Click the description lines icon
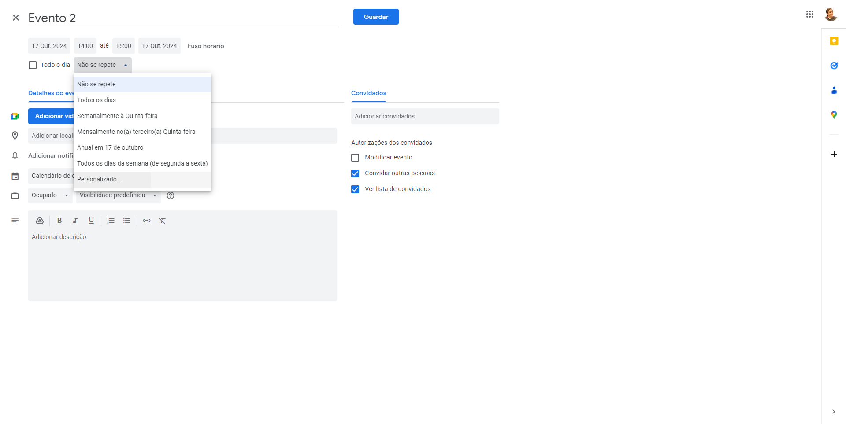The image size is (846, 424). tap(15, 220)
